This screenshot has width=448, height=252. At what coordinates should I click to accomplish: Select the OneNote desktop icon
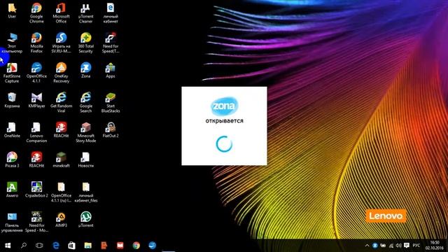pos(12,130)
